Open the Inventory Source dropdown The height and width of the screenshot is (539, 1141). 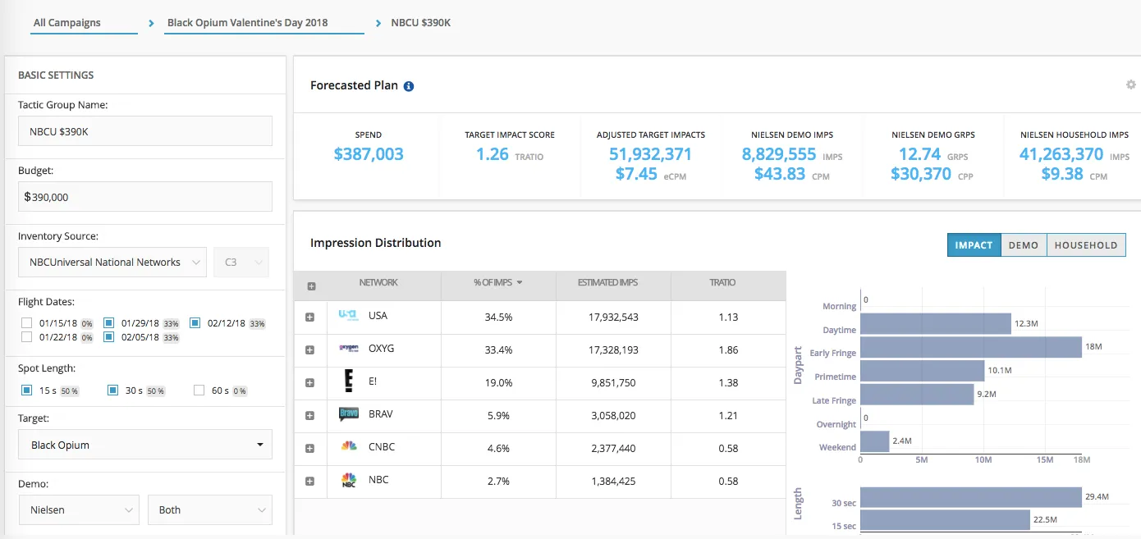[112, 263]
